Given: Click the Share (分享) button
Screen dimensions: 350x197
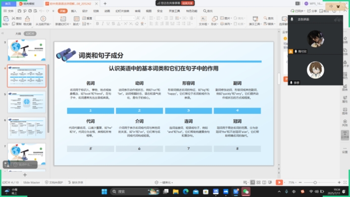Looking at the screenshot, I should [312, 11].
